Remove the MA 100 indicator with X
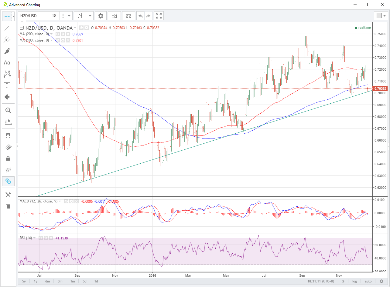390x287 pixels. [x=68, y=40]
